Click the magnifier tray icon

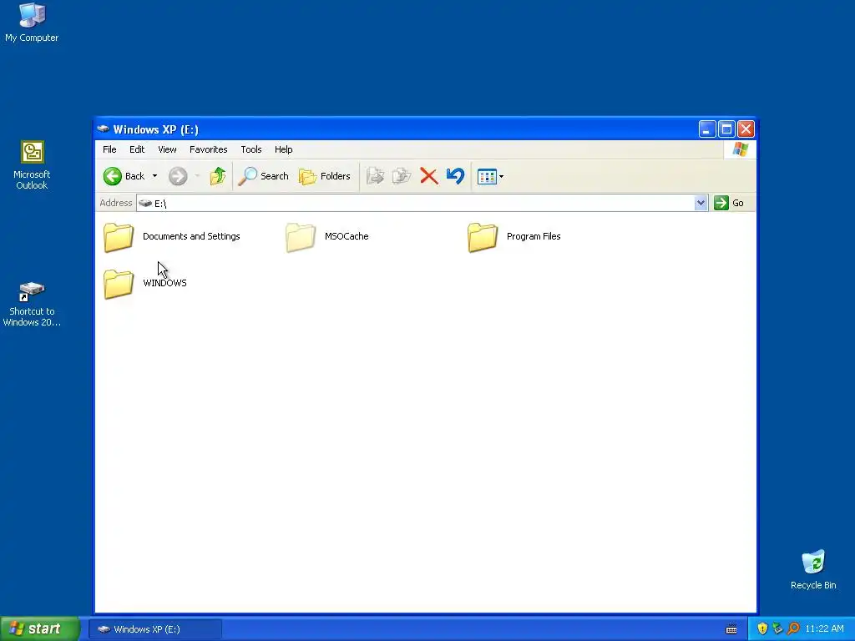click(x=793, y=629)
